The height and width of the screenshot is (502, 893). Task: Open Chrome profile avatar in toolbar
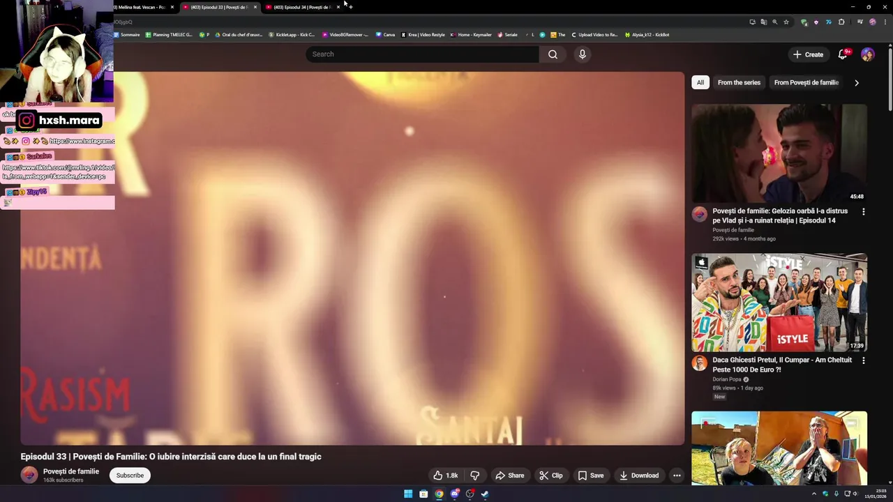pyautogui.click(x=872, y=22)
